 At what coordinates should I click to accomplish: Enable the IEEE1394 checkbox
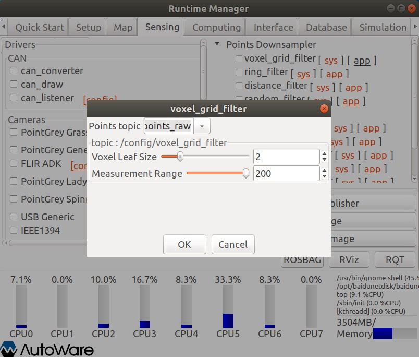click(14, 230)
